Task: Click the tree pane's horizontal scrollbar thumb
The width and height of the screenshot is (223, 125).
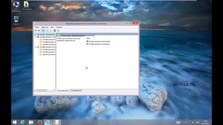Action: click(x=42, y=90)
